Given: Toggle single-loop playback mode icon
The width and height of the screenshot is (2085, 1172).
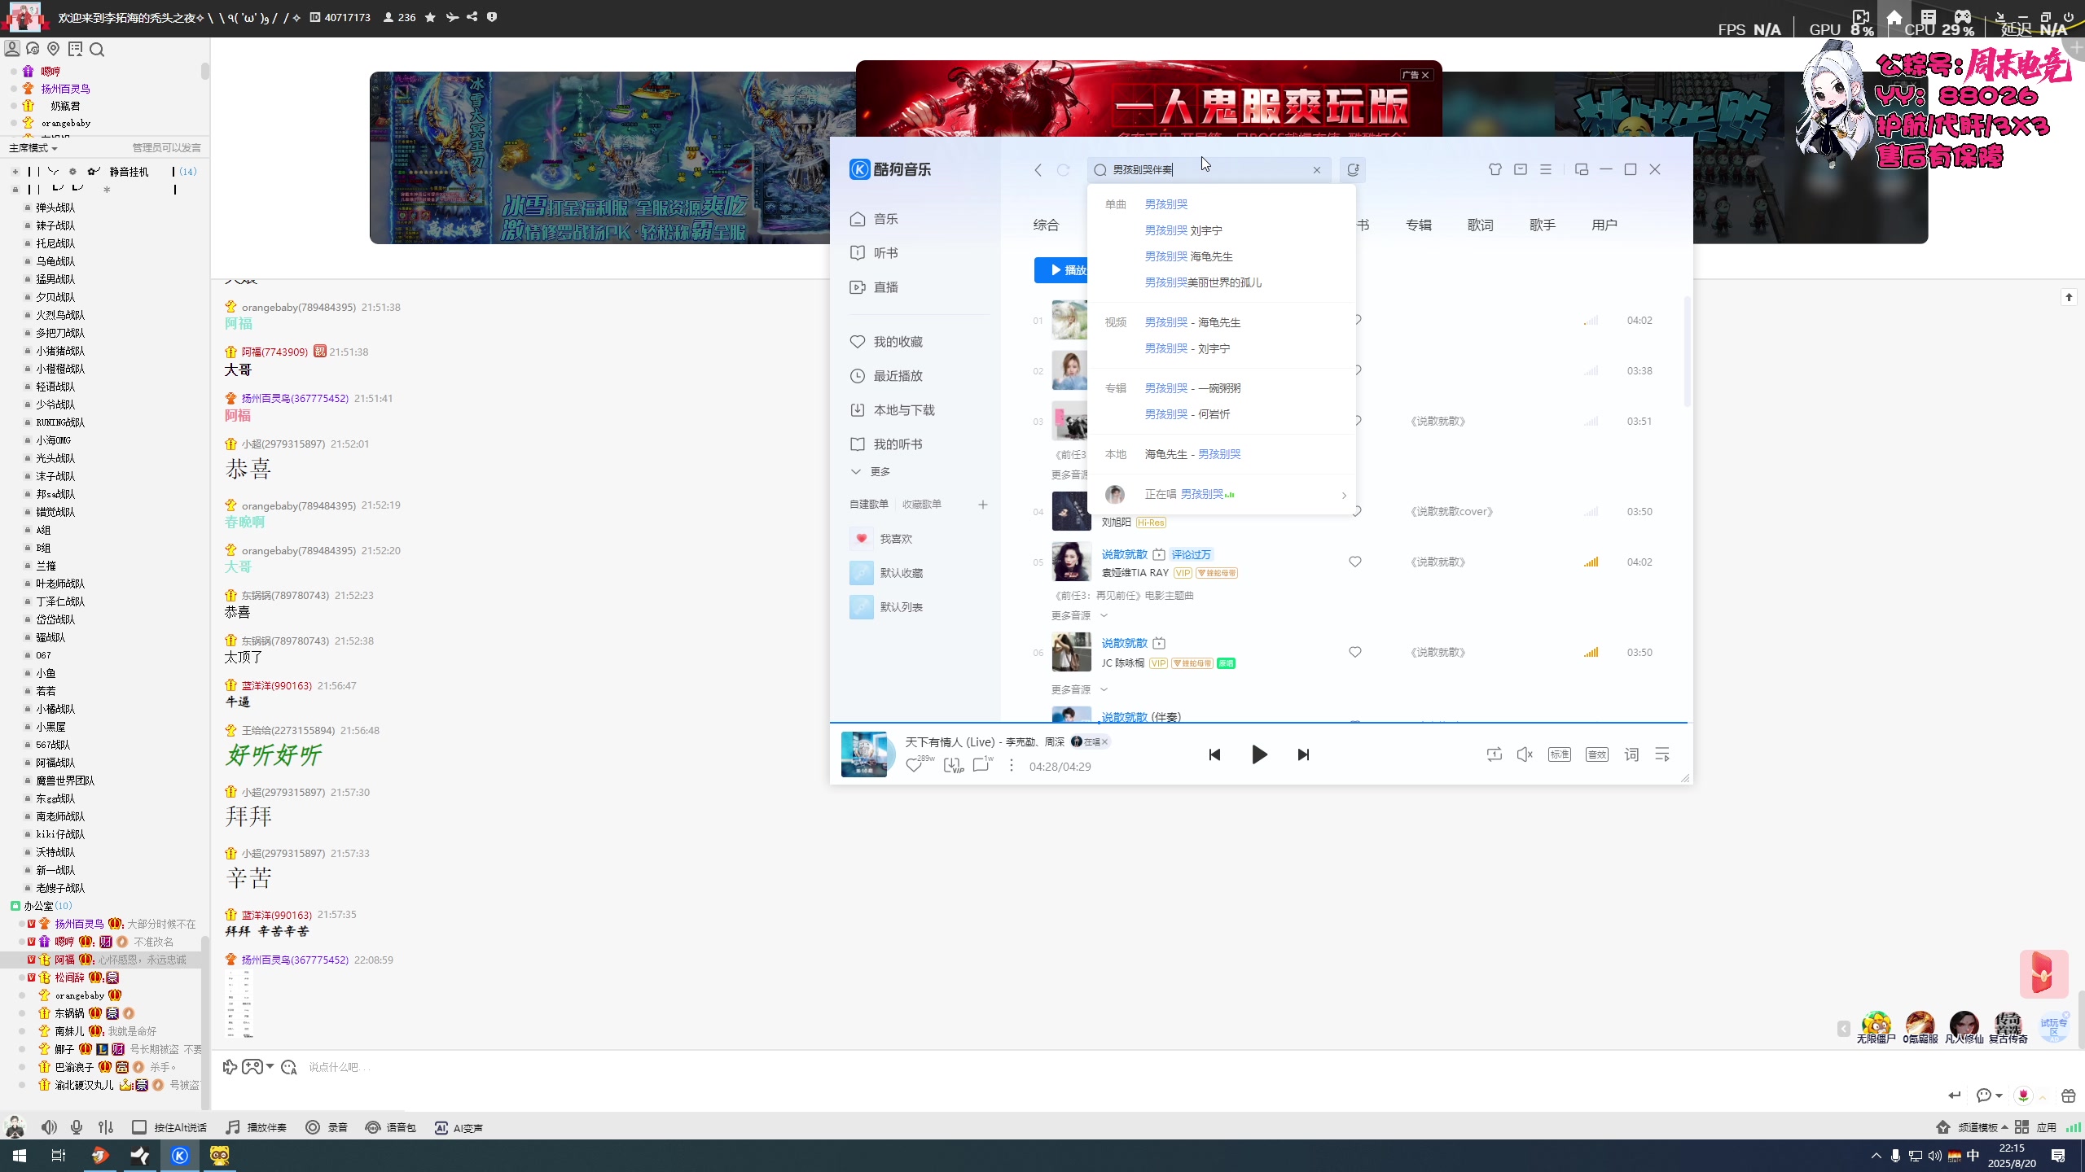Looking at the screenshot, I should click(x=1495, y=754).
